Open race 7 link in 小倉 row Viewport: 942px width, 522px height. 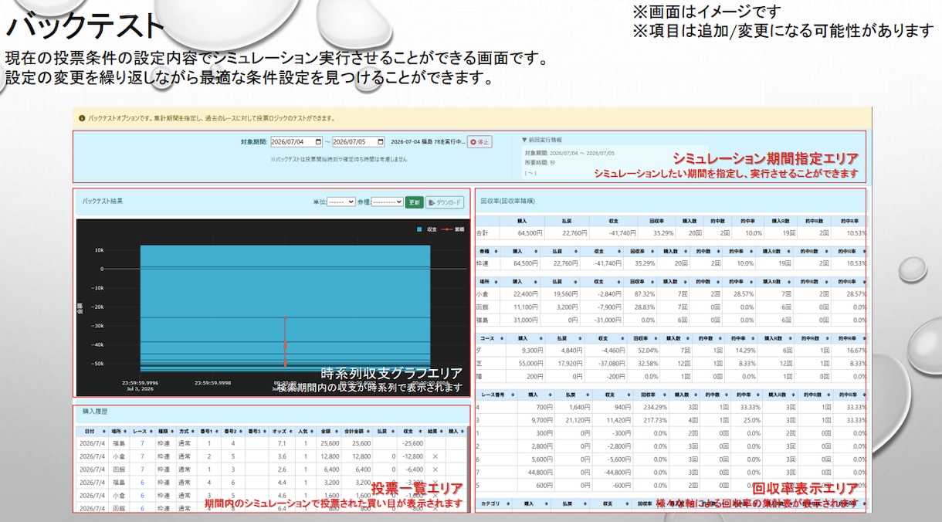tap(141, 456)
